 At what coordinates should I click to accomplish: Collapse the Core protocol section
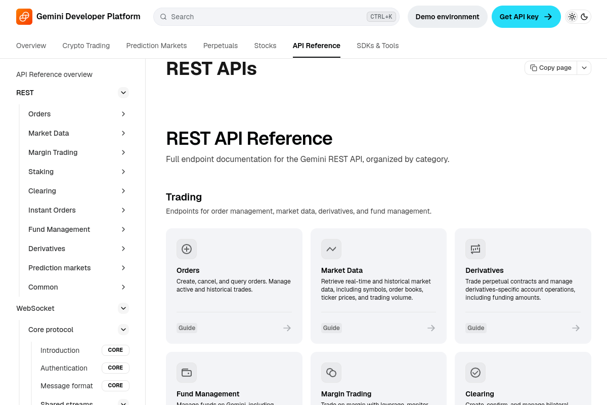point(123,330)
